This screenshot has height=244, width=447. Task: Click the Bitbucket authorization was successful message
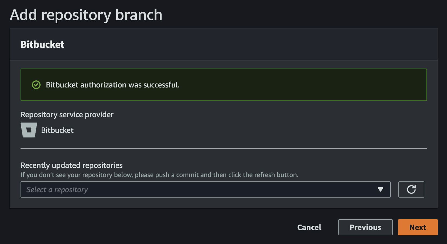(112, 85)
